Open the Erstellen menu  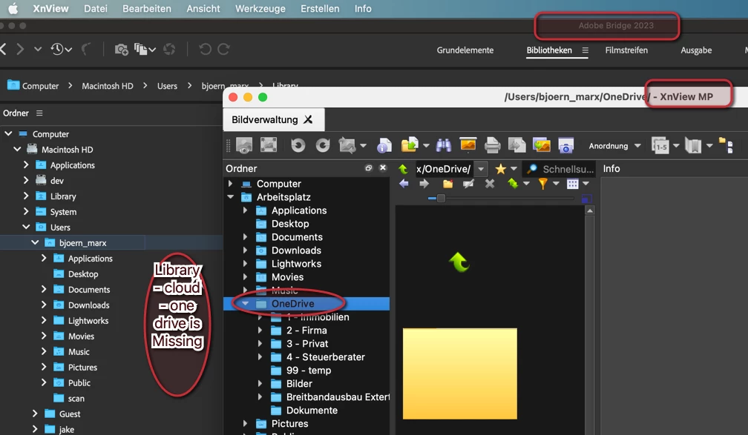point(320,9)
